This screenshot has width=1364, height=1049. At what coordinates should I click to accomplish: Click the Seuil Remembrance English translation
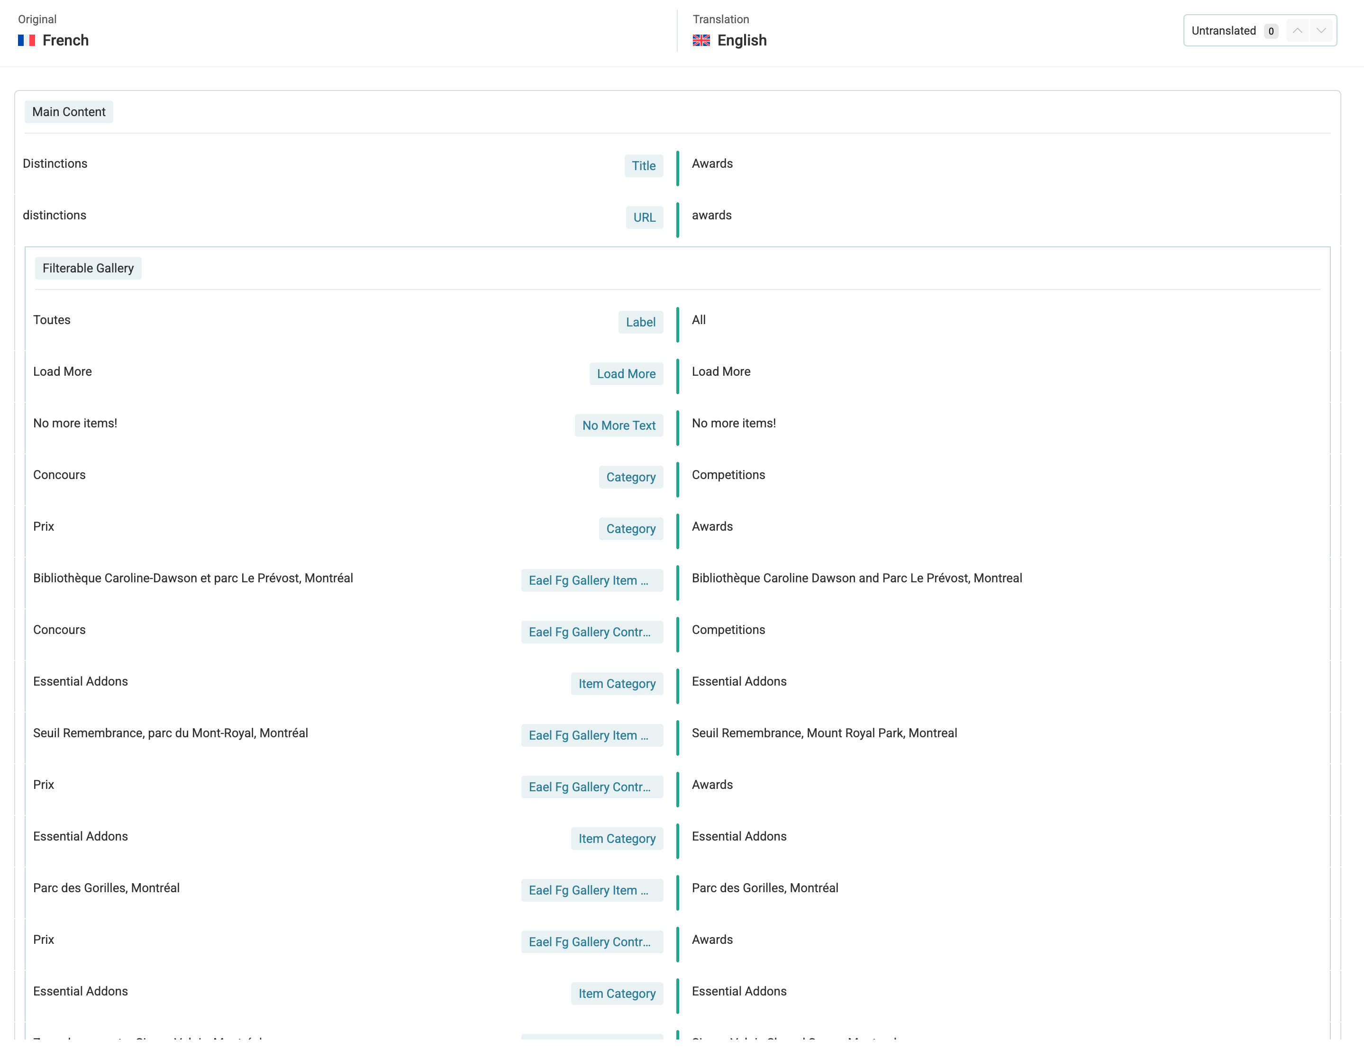point(824,733)
